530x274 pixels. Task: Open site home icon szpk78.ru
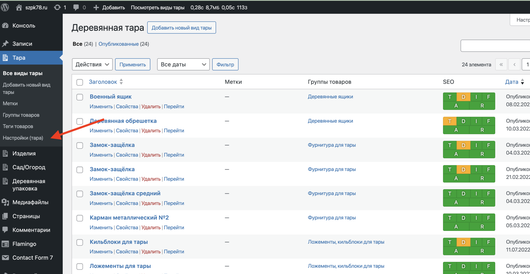click(x=19, y=7)
